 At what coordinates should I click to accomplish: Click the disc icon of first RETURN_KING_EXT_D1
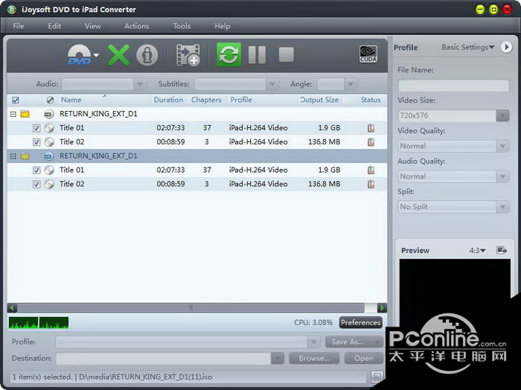(49, 114)
